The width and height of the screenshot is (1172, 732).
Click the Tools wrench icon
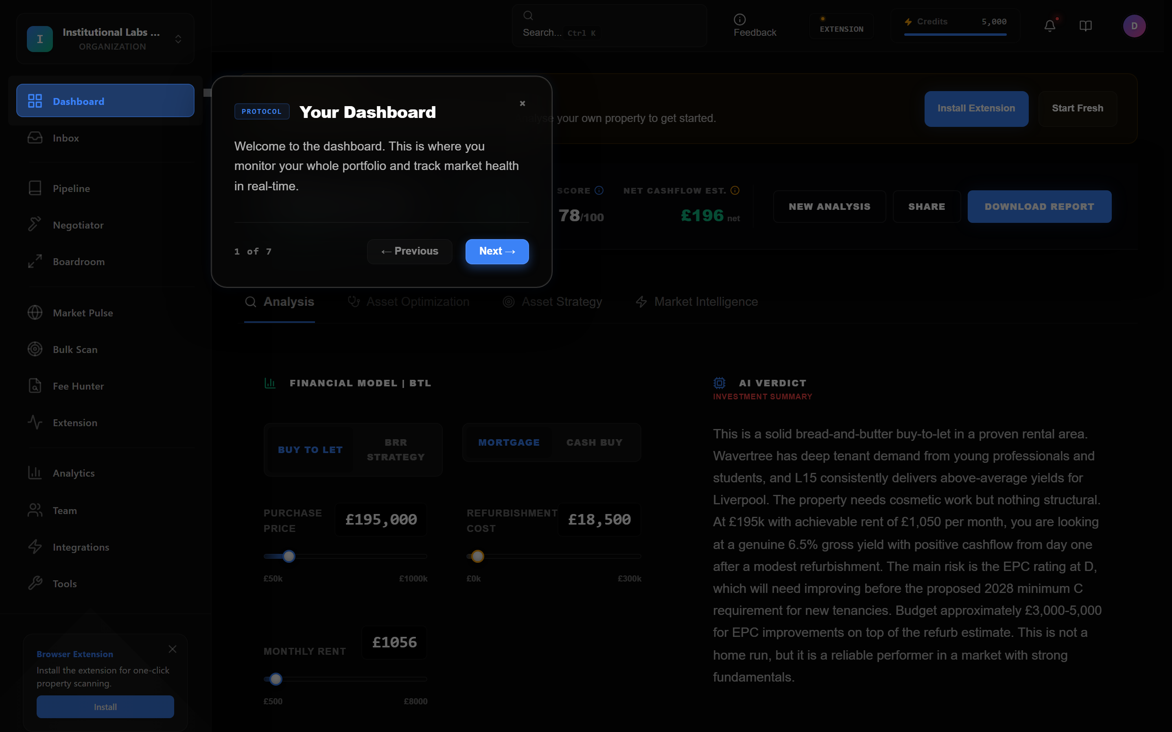(x=35, y=584)
